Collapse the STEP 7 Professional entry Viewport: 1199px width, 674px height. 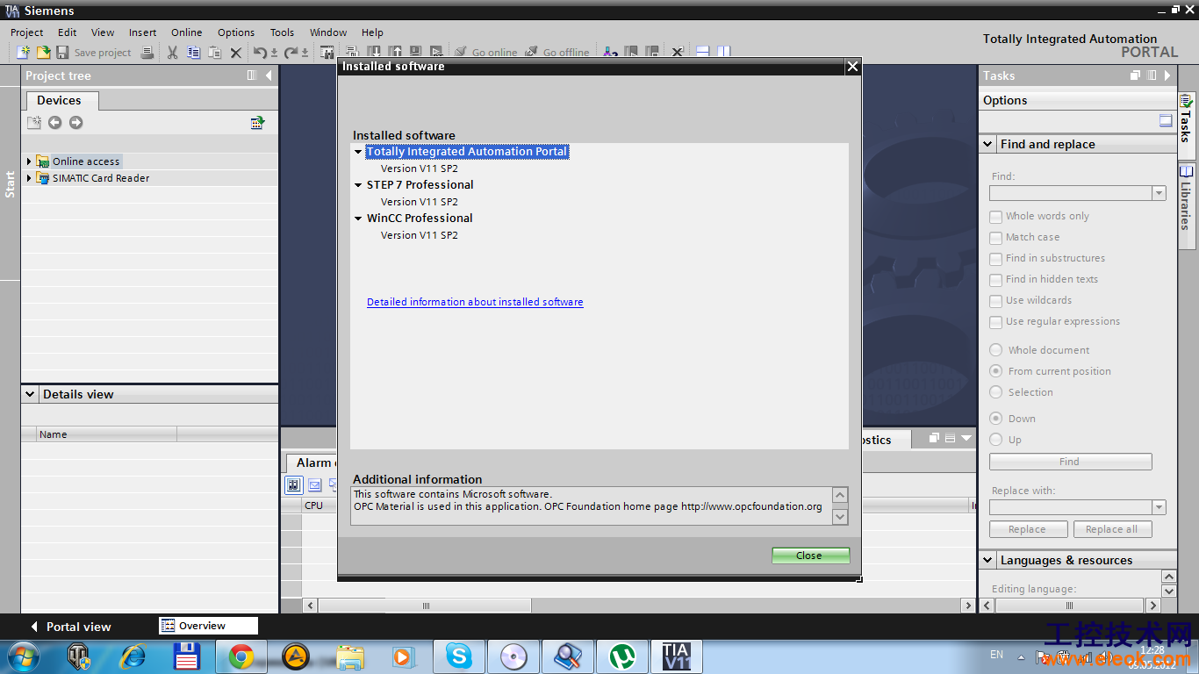[x=358, y=185]
